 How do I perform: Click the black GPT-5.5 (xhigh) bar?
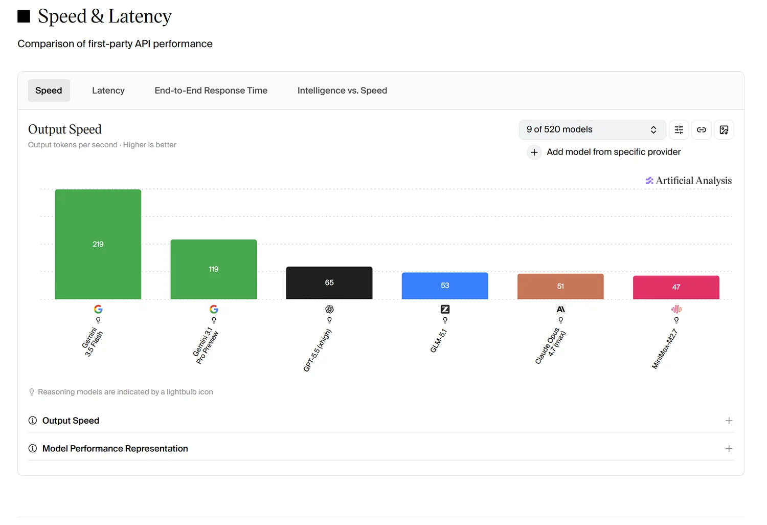pyautogui.click(x=329, y=283)
